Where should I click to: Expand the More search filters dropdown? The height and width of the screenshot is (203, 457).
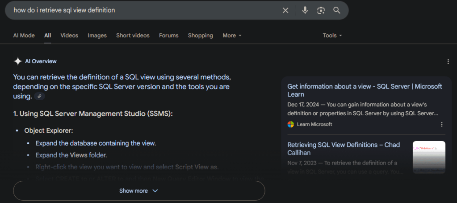pyautogui.click(x=232, y=36)
